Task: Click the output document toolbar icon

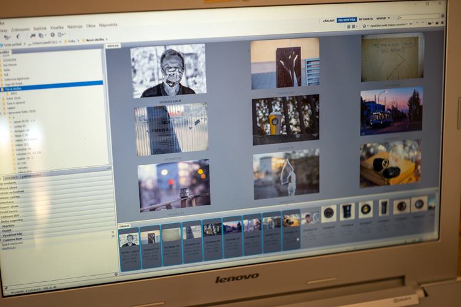Action: click(61, 34)
